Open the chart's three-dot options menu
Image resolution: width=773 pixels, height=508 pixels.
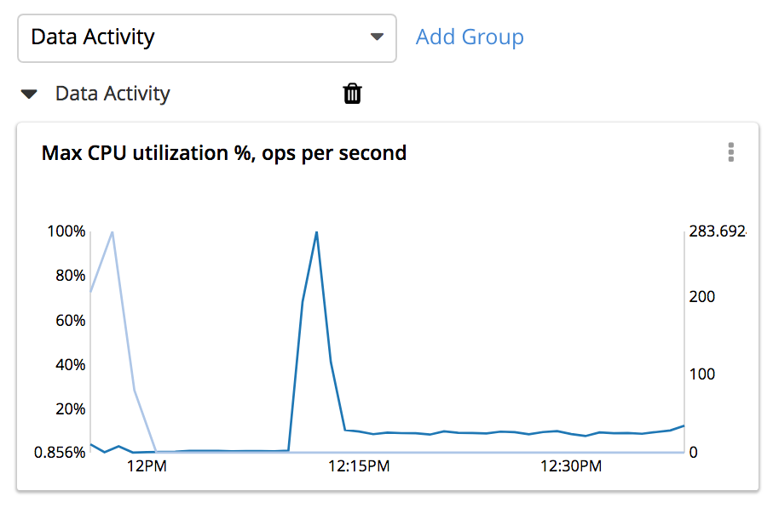[x=730, y=152]
